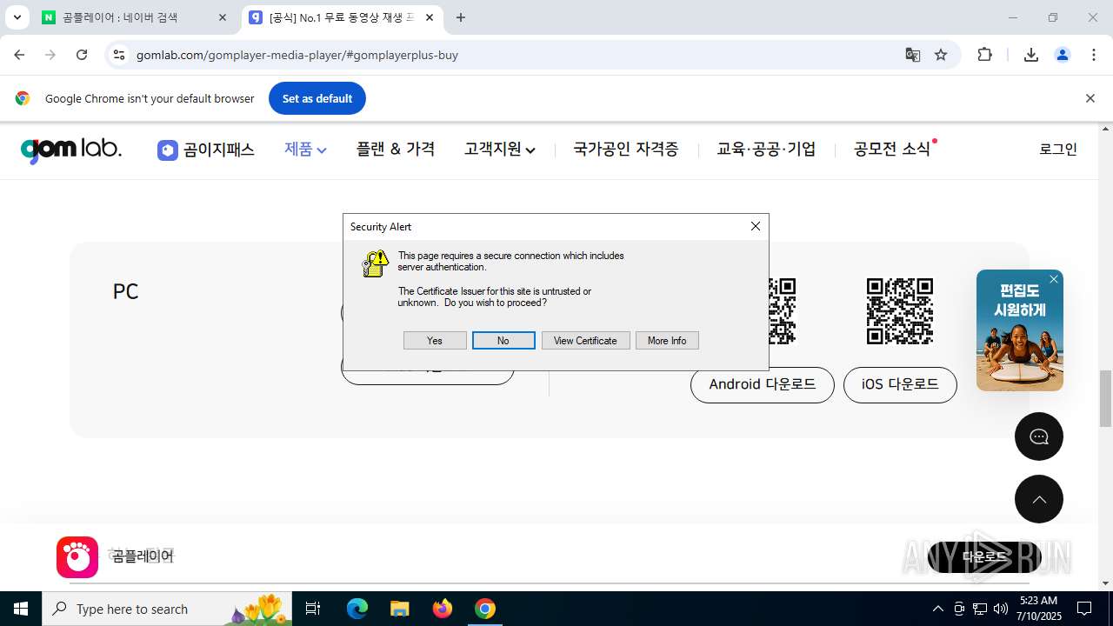
Task: Close the 네이버 검색 tab
Action: [x=223, y=17]
